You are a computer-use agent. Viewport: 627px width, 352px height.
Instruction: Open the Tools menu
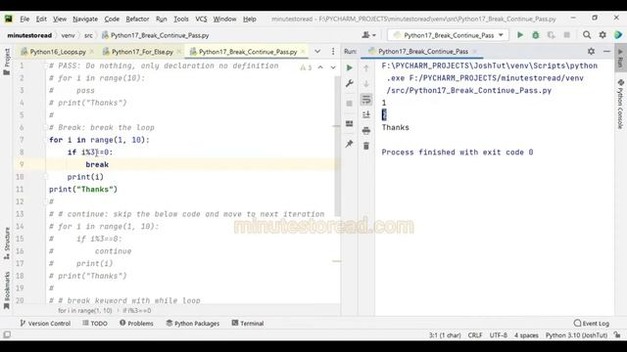point(180,19)
